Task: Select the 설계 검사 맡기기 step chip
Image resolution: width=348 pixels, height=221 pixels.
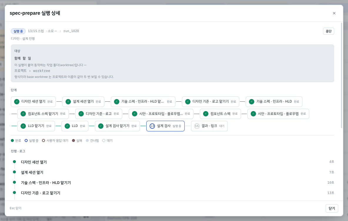Action: click(x=117, y=126)
